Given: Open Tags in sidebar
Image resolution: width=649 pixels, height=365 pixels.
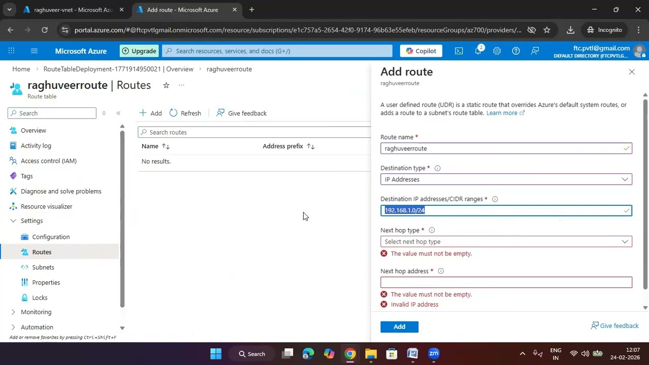Looking at the screenshot, I should coord(27,176).
